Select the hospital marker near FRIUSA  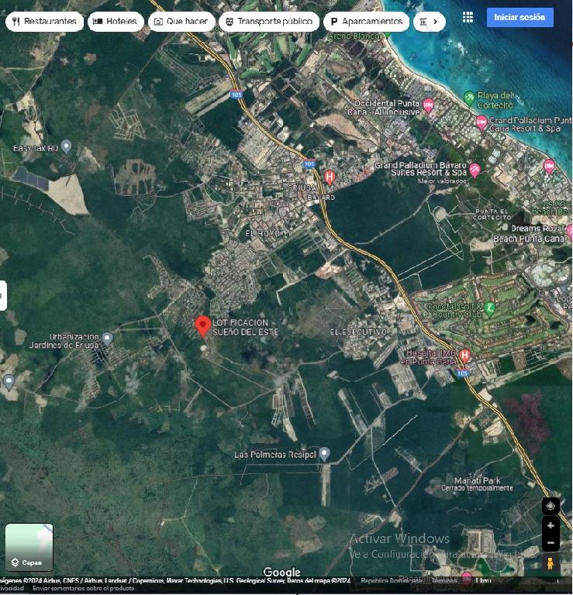point(330,177)
